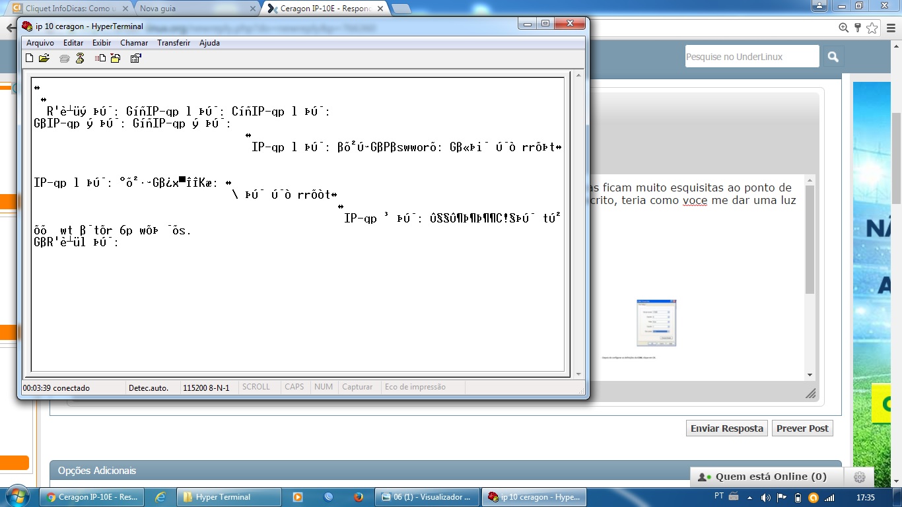Open the Properties icon in HyperTerminal toolbar
Image resolution: width=902 pixels, height=507 pixels.
pos(135,58)
